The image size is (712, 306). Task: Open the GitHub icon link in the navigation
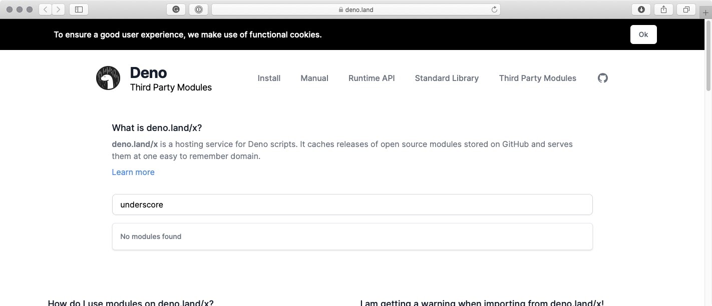(603, 78)
